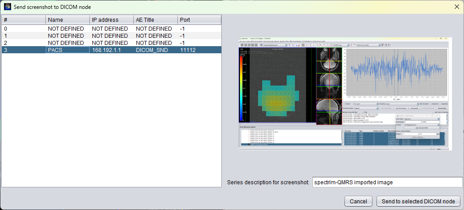Click the IP address cell of row 2
This screenshot has height=210, width=464.
click(111, 43)
